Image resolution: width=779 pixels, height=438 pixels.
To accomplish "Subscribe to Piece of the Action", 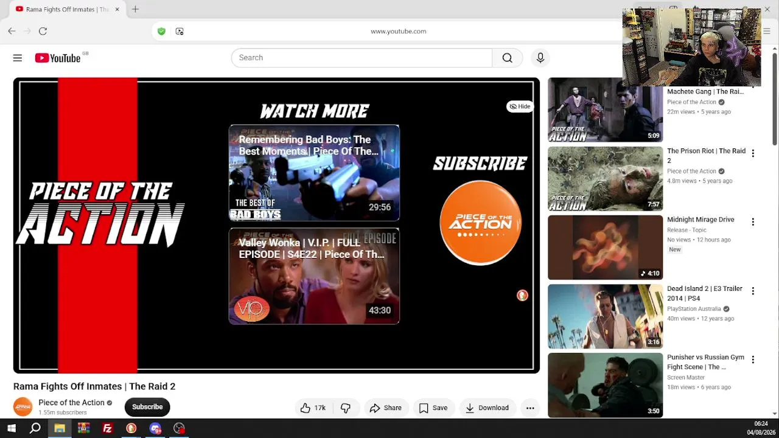I will click(x=147, y=407).
